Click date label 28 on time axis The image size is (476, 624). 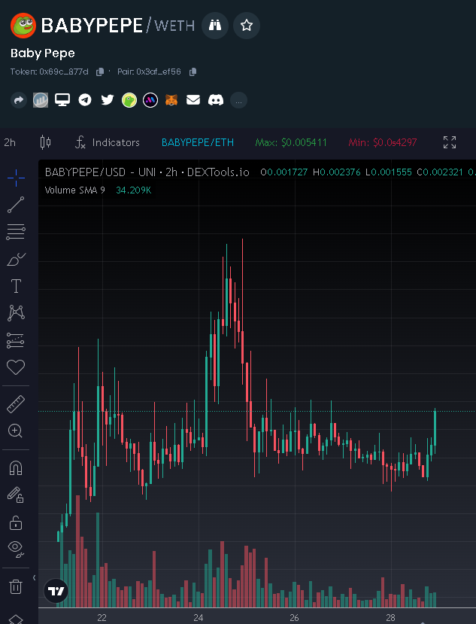coord(390,618)
